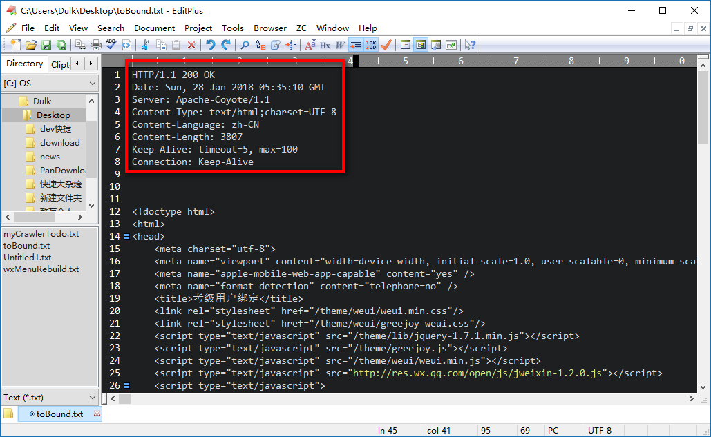Switch to the Cliptext side tab
711x437 pixels.
pos(60,64)
